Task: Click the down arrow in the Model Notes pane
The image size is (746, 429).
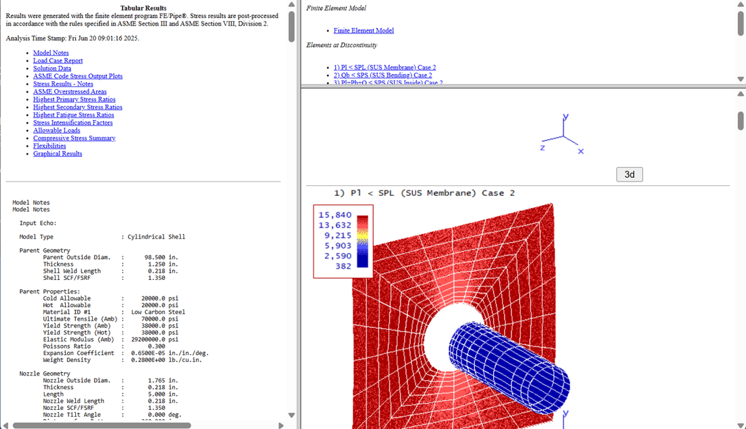Action: (x=292, y=415)
